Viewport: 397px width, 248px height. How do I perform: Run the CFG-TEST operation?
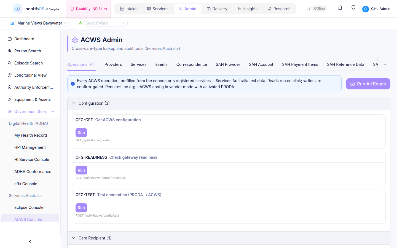(81, 207)
